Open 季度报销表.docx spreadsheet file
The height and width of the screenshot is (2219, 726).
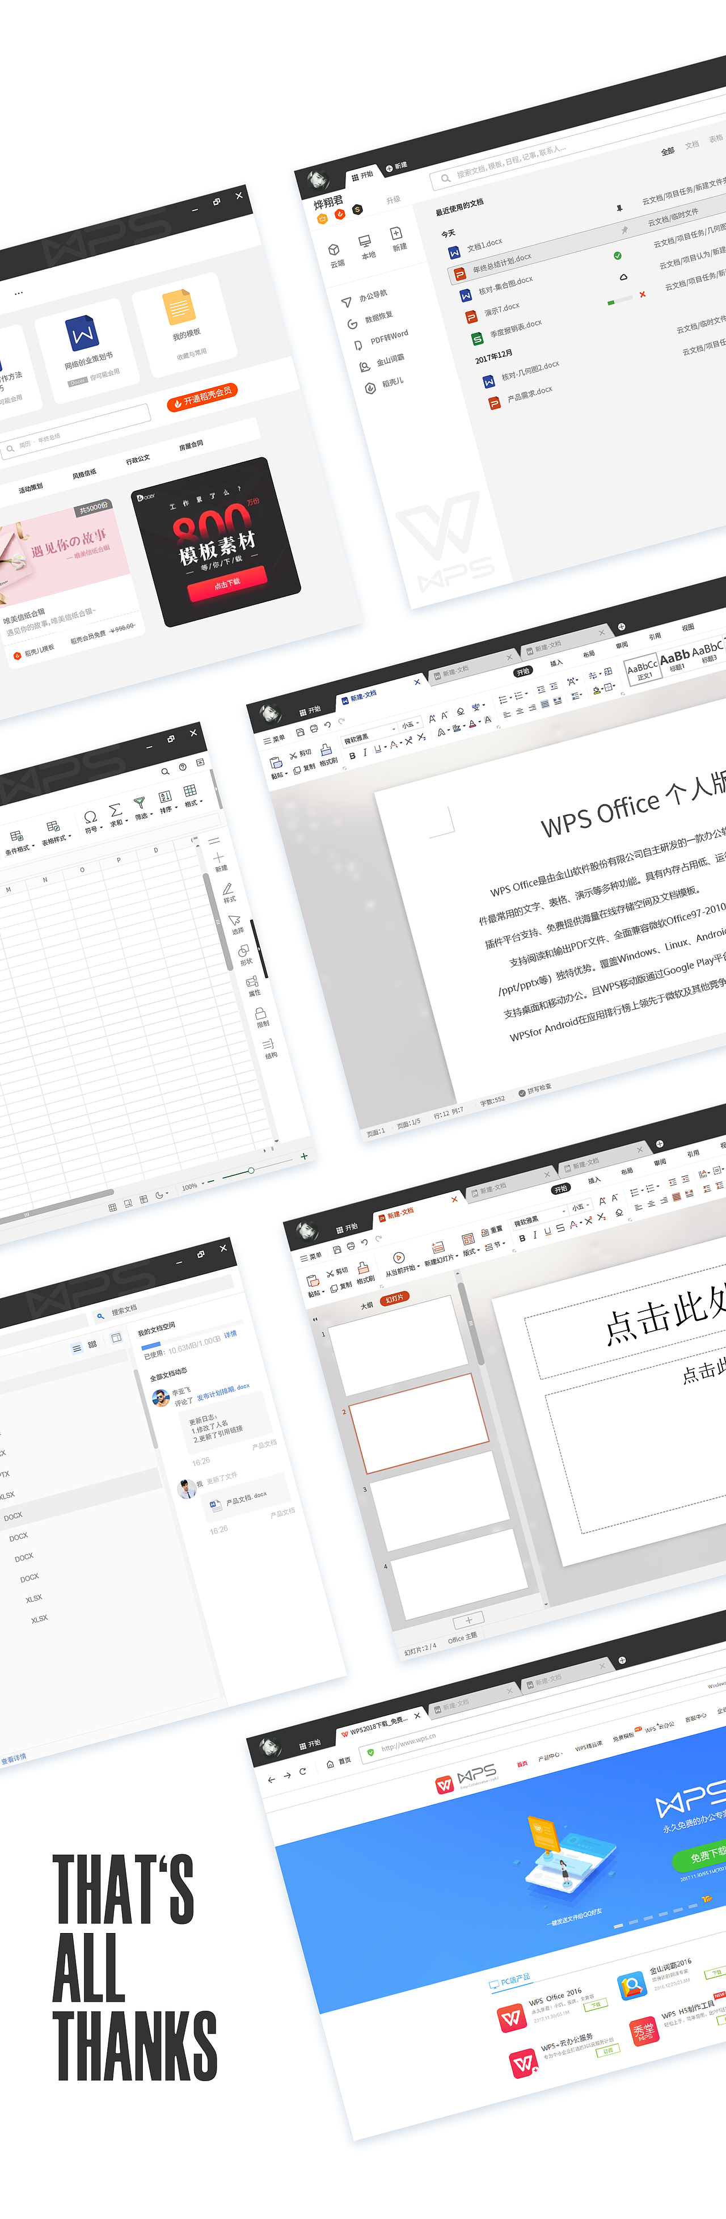[x=507, y=331]
